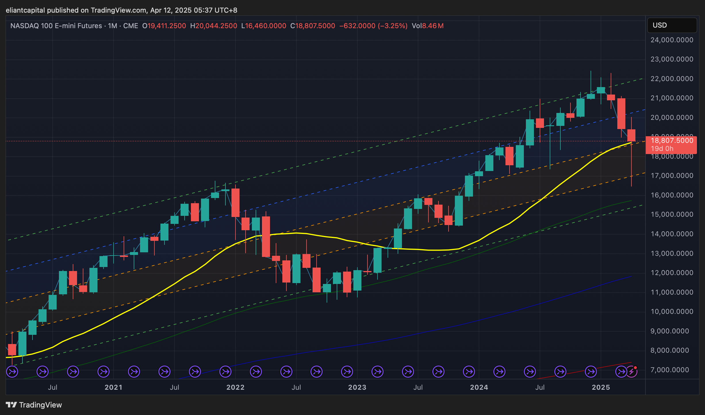Click the 24,000.0000 label on the price axis

point(672,40)
